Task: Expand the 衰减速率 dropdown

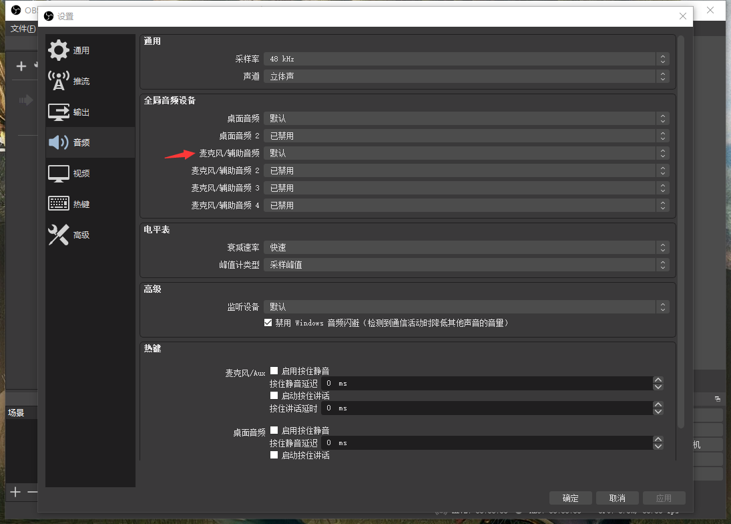Action: 466,247
